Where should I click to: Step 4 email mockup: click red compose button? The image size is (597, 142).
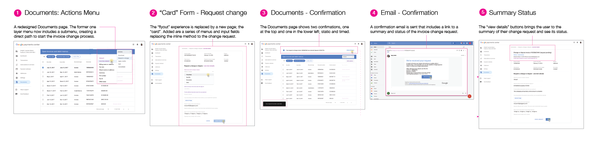[469, 96]
